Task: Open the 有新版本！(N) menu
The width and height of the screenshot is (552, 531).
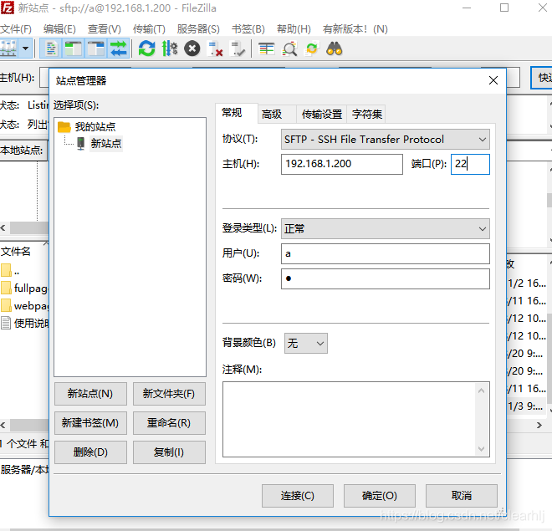Action: pyautogui.click(x=355, y=29)
